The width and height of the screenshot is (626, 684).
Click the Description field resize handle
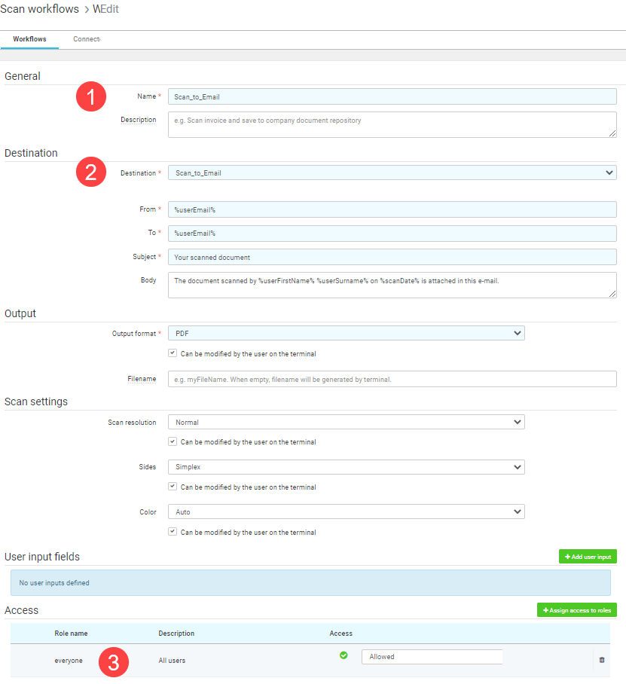point(612,133)
